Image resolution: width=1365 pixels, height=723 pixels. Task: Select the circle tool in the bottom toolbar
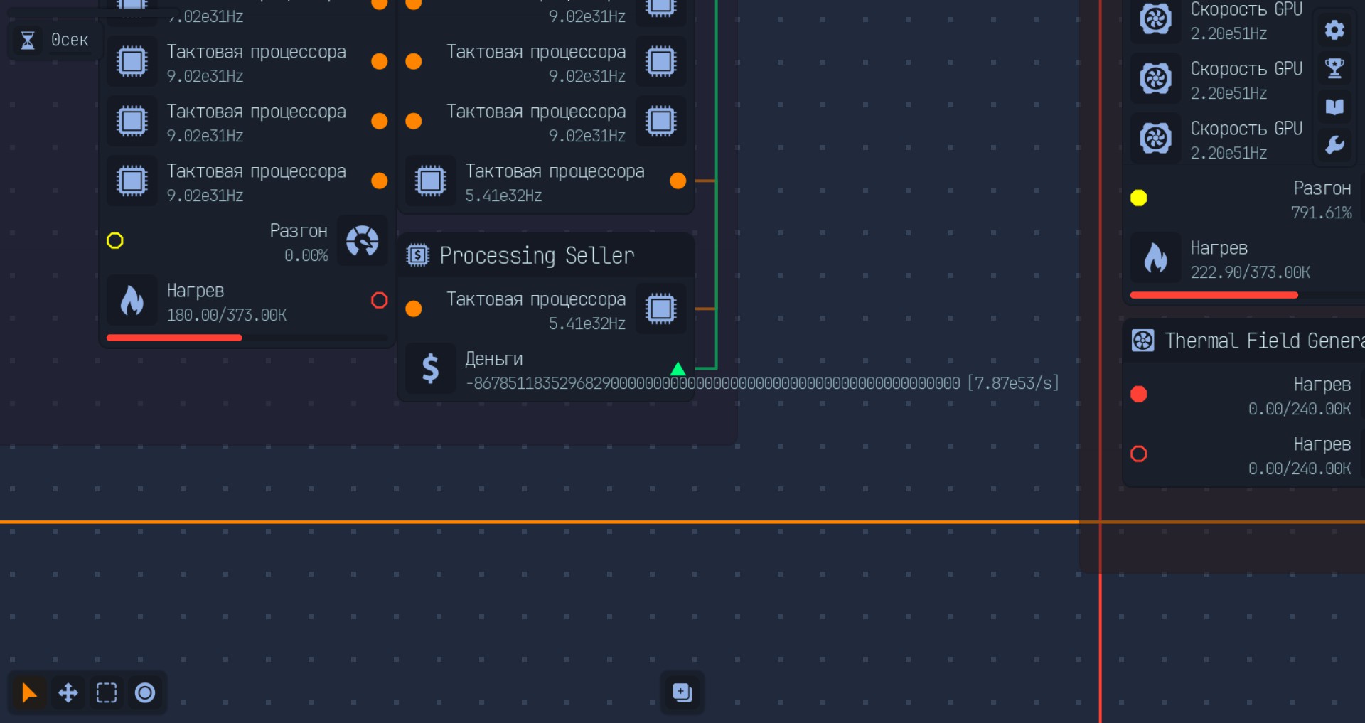pyautogui.click(x=145, y=692)
